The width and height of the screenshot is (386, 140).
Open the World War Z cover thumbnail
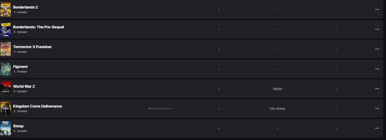6,89
